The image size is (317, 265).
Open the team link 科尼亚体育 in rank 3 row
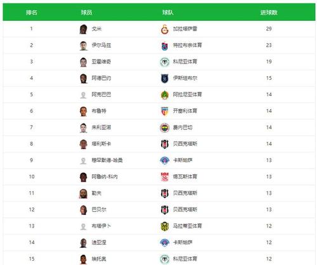[185, 61]
